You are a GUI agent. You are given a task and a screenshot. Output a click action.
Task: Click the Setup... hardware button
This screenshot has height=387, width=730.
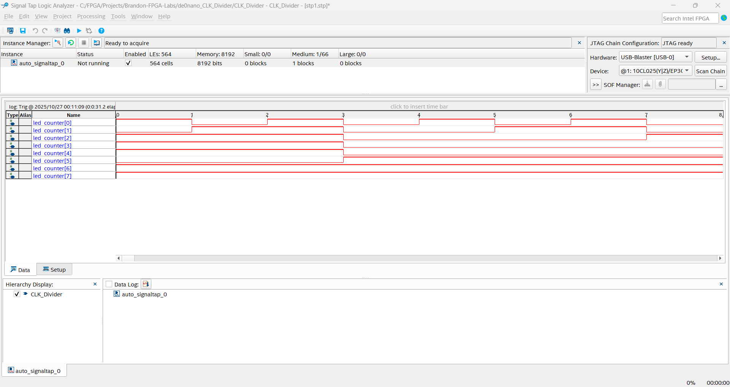[711, 57]
